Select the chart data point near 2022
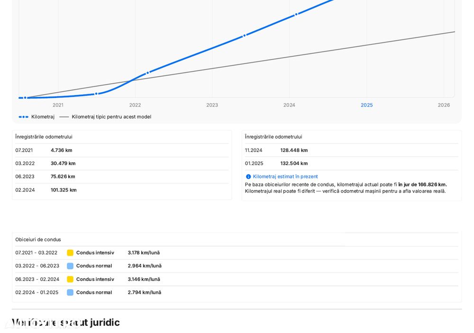 coord(147,73)
